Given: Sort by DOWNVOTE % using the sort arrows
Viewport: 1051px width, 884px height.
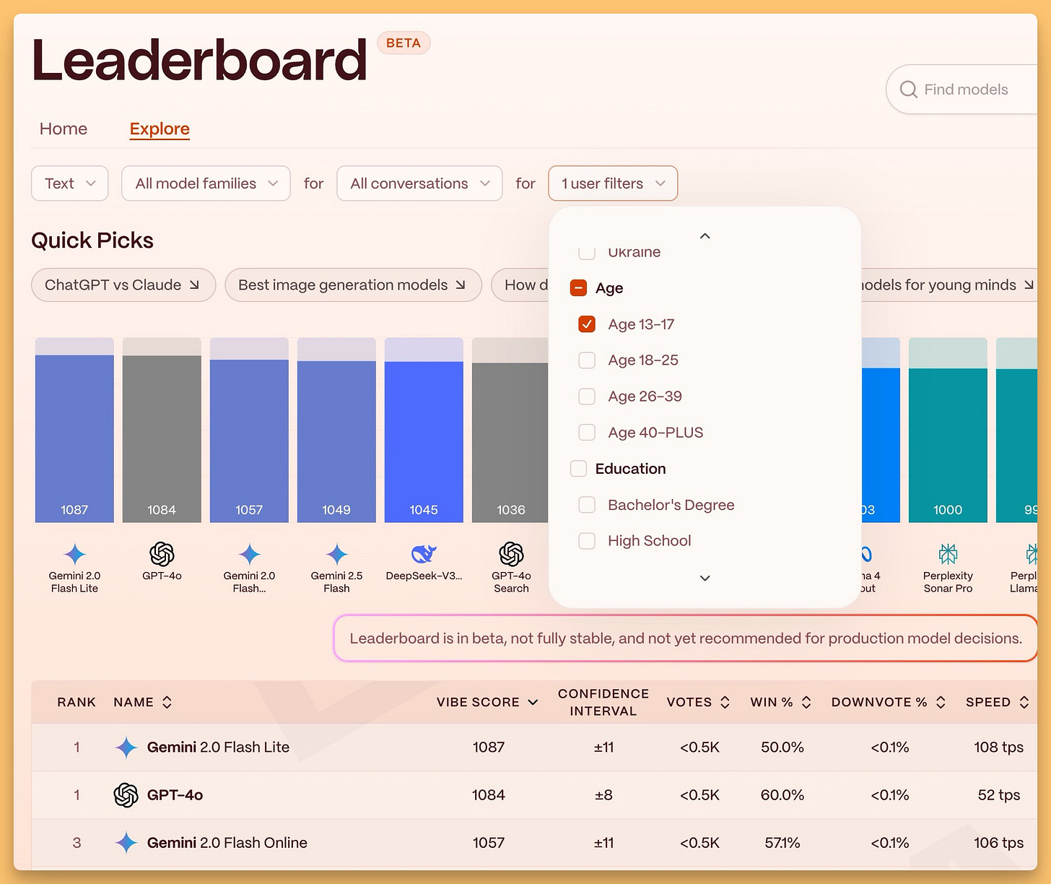Looking at the screenshot, I should click(x=941, y=702).
